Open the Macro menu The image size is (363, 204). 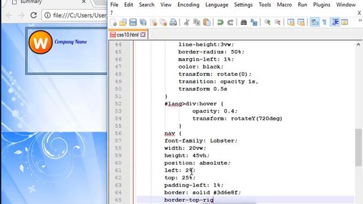coord(284,5)
